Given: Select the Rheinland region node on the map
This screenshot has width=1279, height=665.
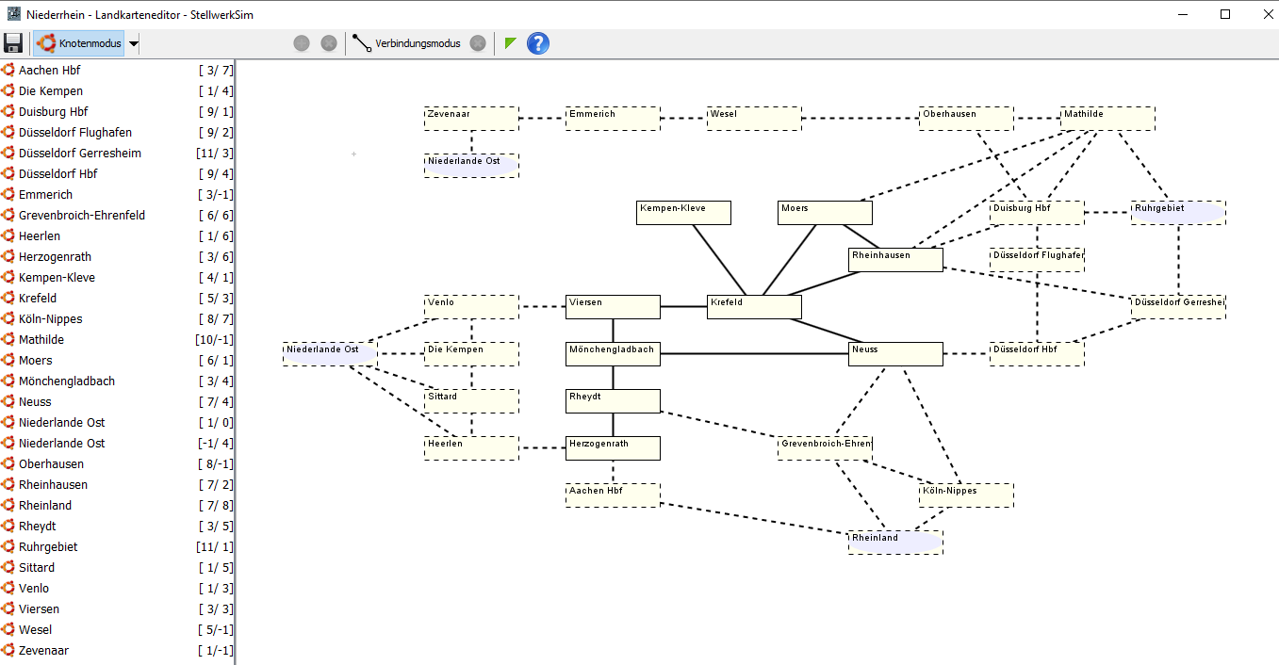Looking at the screenshot, I should click(895, 543).
